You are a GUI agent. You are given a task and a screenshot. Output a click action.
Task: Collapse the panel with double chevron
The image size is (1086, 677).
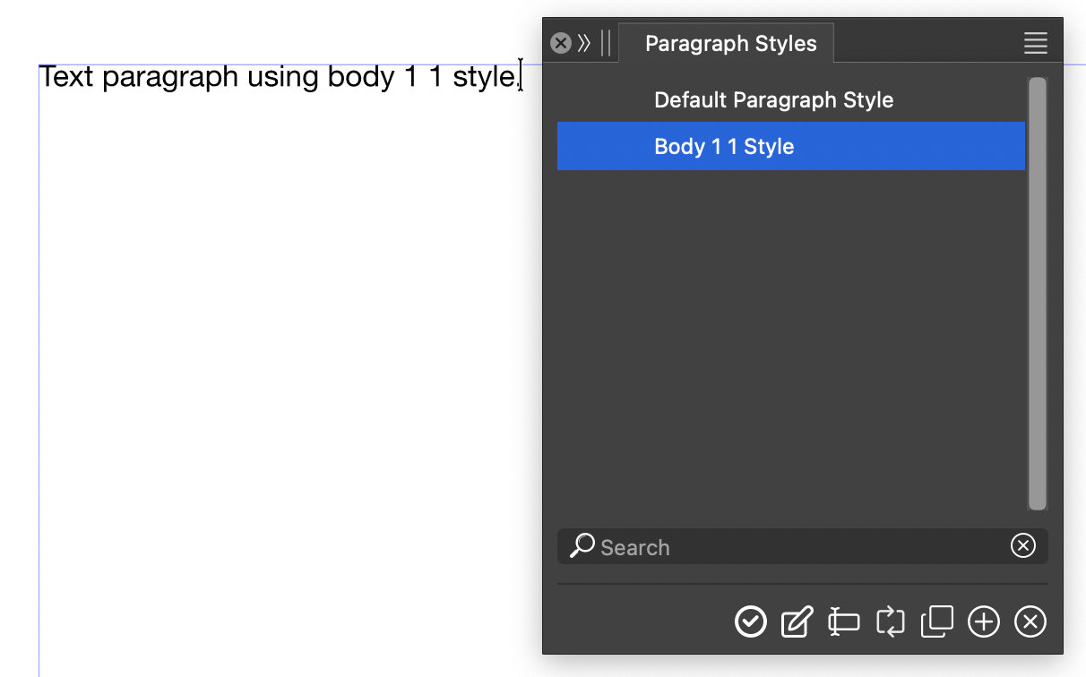[x=584, y=43]
